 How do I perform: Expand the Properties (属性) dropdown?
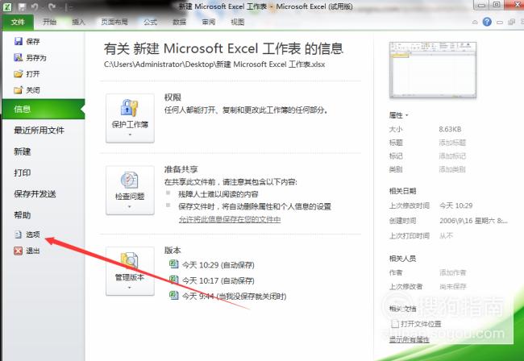click(x=399, y=115)
